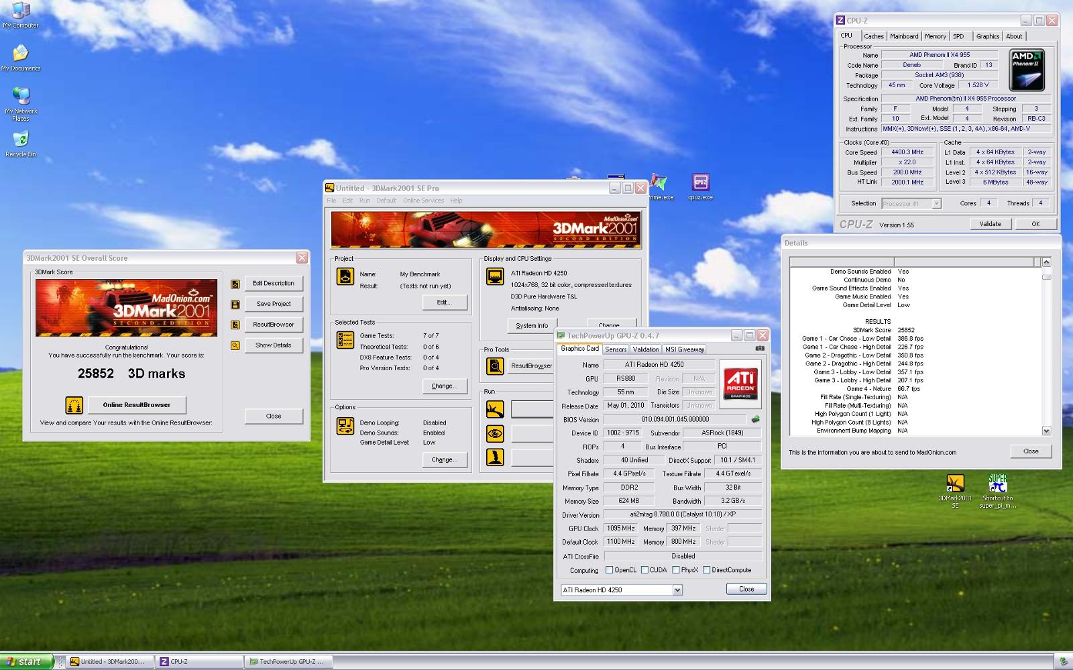
Task: Switch to the Mainboard tab in CPU-Z
Action: pyautogui.click(x=904, y=36)
